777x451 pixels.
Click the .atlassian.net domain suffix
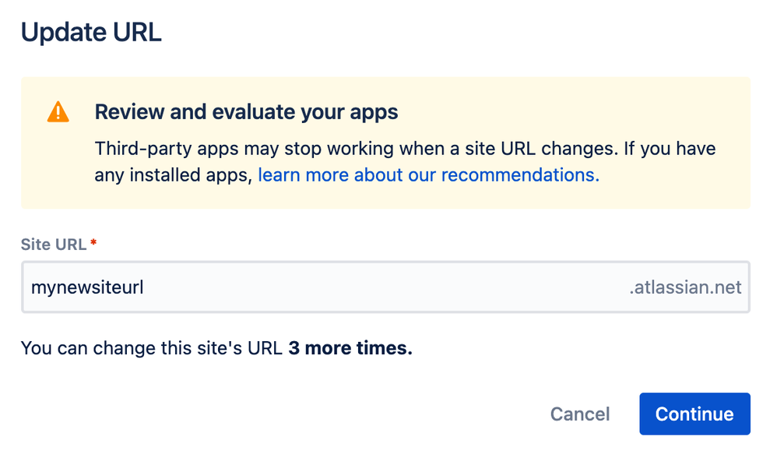point(685,287)
